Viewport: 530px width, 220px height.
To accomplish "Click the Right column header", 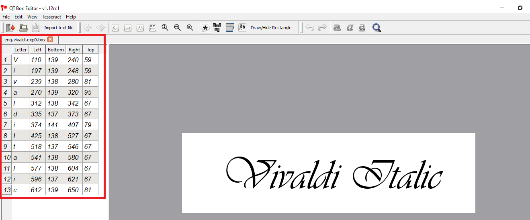I will point(74,50).
